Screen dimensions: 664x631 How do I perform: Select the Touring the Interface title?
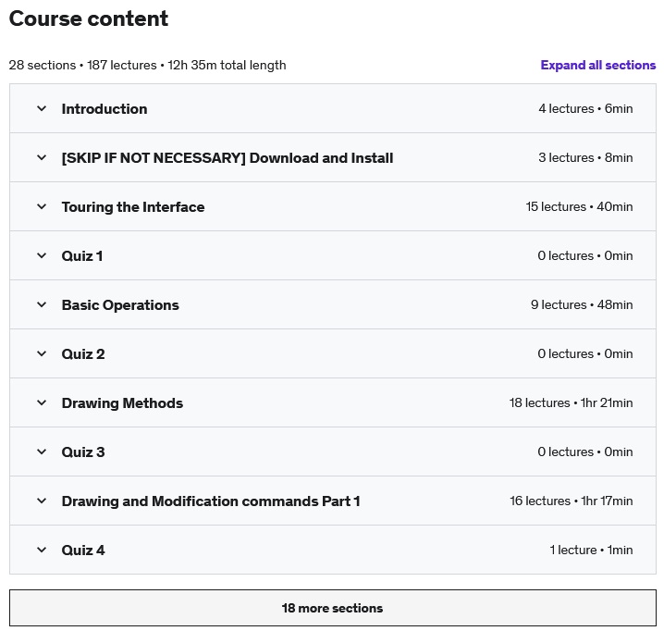[x=133, y=206]
